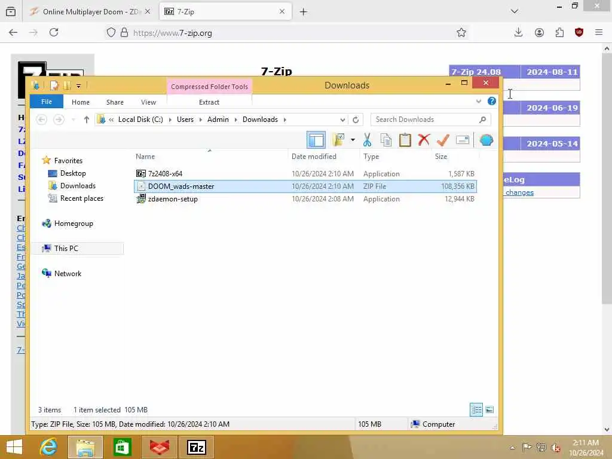Screen dimensions: 612x459
Task: Click the folder options checklist toolbar icon
Action: pos(338,140)
